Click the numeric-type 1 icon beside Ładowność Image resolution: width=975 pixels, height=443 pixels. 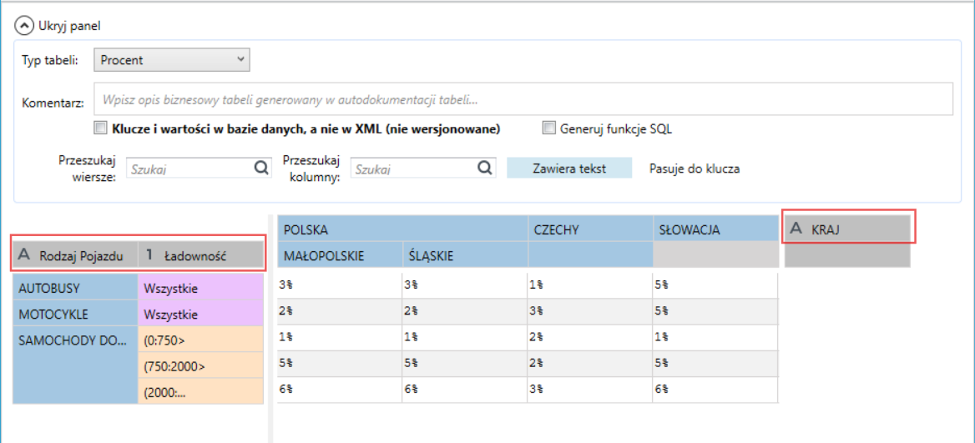pos(149,254)
